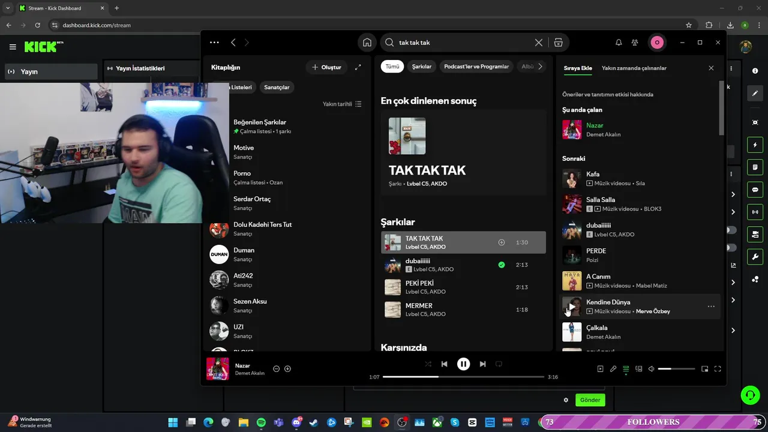
Task: Open Spotify from the Windows taskbar
Action: pyautogui.click(x=261, y=422)
